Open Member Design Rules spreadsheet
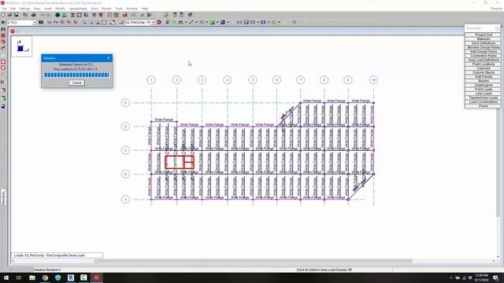The height and width of the screenshot is (283, 504). [x=483, y=47]
